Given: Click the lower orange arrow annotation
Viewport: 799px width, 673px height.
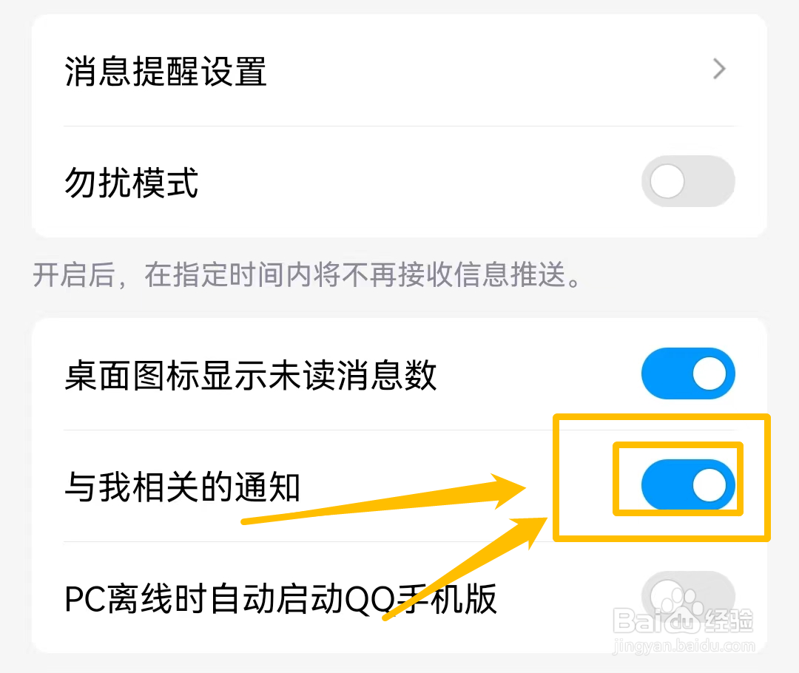Looking at the screenshot, I should pyautogui.click(x=465, y=569).
